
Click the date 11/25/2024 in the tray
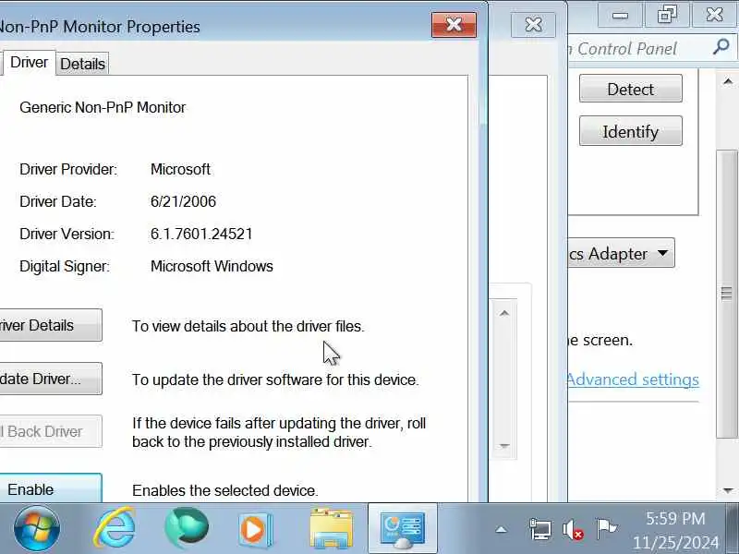point(675,542)
